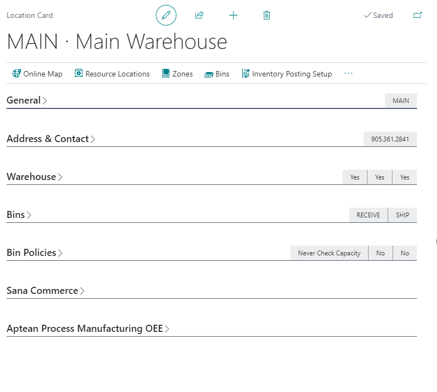The width and height of the screenshot is (437, 392).
Task: Click the share icon in header
Action: pos(199,15)
